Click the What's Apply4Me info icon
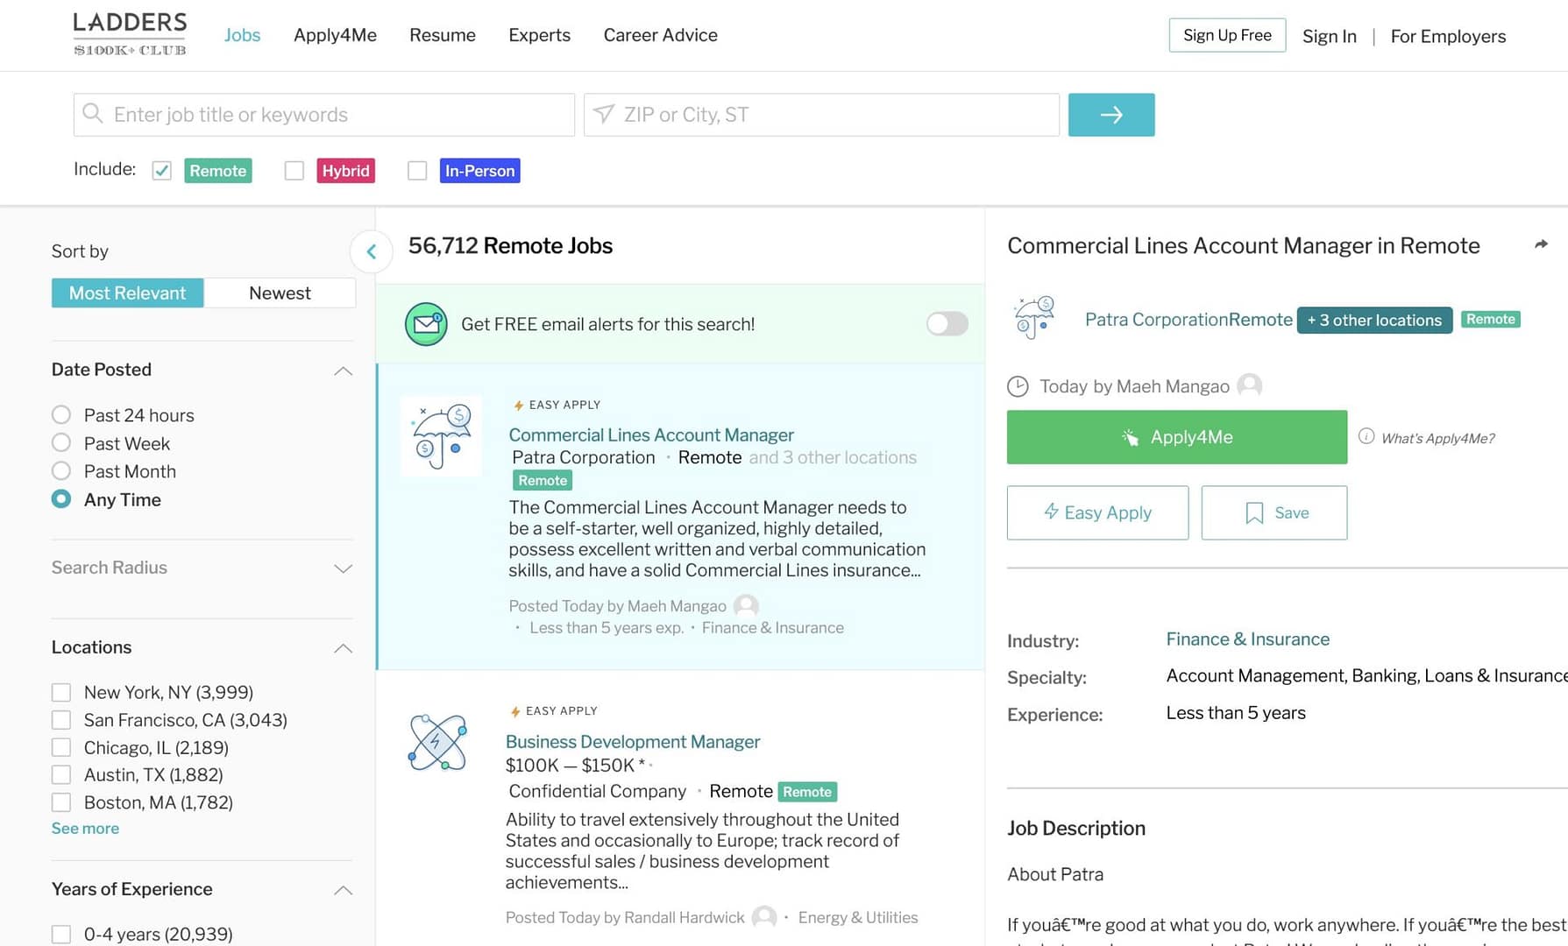This screenshot has height=946, width=1568. 1366,436
